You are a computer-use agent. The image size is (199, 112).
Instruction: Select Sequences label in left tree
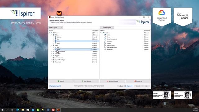point(58,62)
